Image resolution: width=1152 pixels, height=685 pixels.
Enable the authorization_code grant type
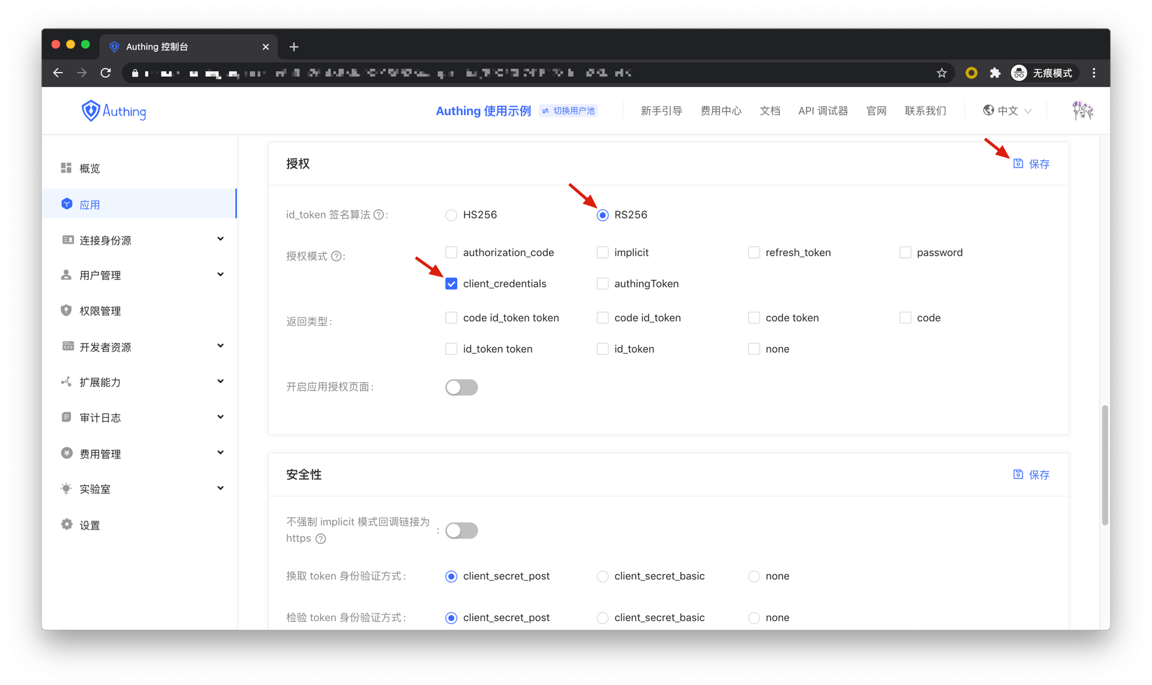pos(451,252)
